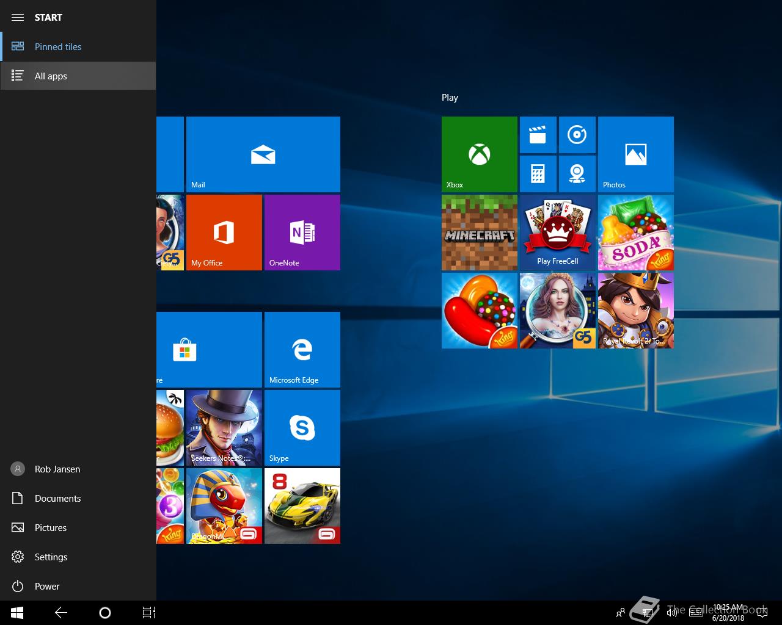This screenshot has height=625, width=782.
Task: Open the Play FreeCell tile
Action: [558, 233]
